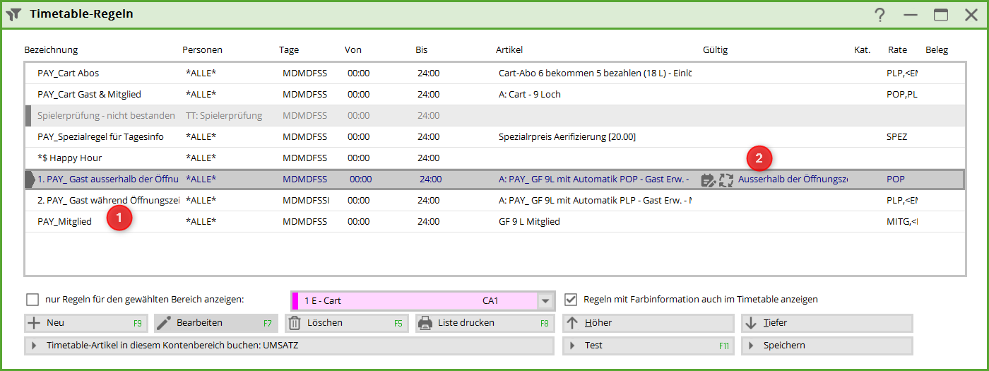Select the '*$ Happy Hour' rule row
989x371 pixels.
coord(69,158)
